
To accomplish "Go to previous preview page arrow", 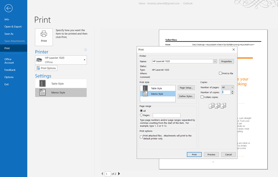I will coord(102,174).
